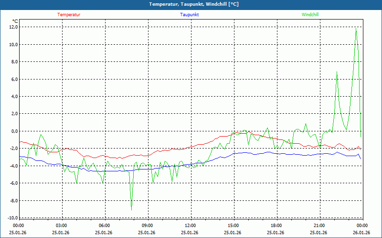
Task: Select the -10,0 y-axis value label
Action: pos(12,218)
